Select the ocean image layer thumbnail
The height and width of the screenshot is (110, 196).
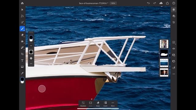coord(164,63)
